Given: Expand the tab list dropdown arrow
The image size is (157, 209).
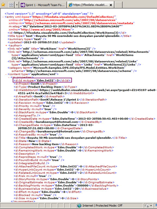Looking at the screenshot, I should click(17, 5).
